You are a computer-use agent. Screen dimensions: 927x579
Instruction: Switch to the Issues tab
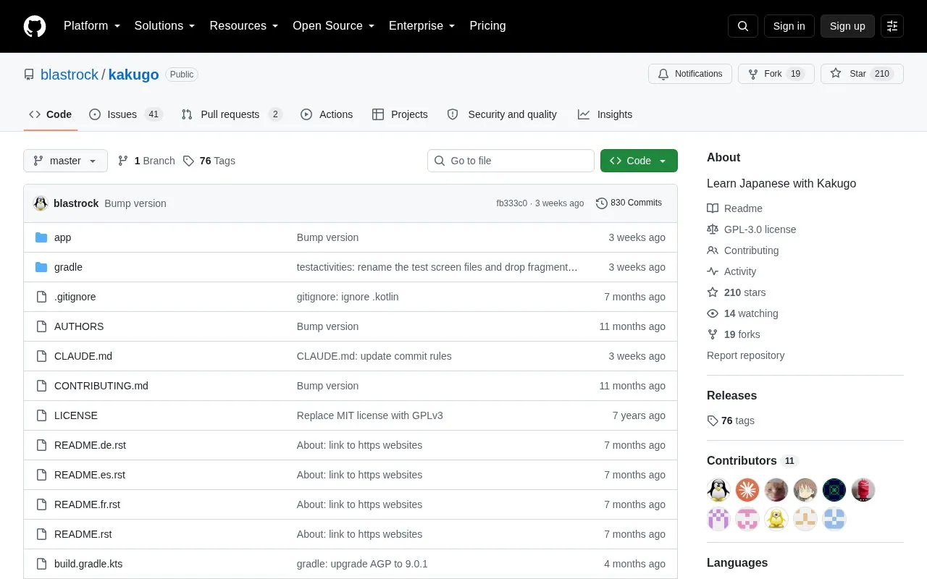[x=126, y=114]
